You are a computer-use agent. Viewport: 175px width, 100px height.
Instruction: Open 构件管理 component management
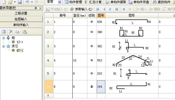click(x=73, y=2)
